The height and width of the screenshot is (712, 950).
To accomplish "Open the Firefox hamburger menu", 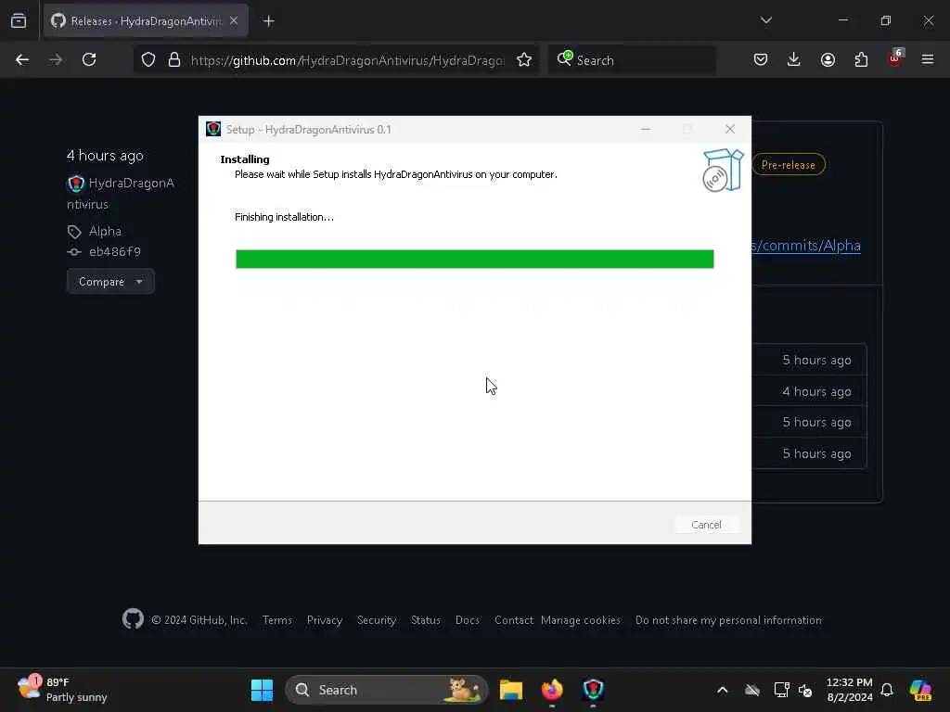I will click(928, 59).
